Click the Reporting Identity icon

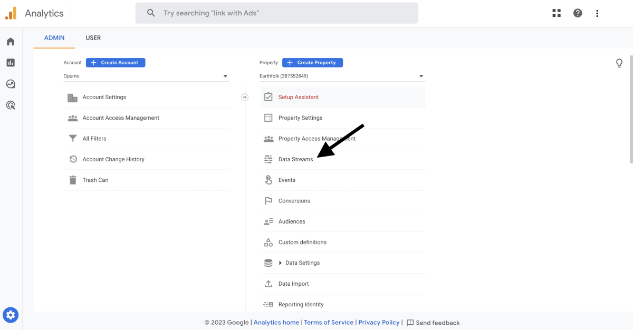tap(268, 305)
